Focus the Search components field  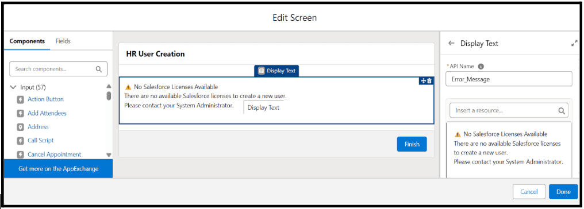click(x=58, y=69)
